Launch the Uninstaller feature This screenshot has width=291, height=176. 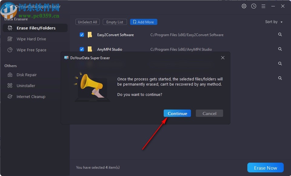pyautogui.click(x=26, y=86)
